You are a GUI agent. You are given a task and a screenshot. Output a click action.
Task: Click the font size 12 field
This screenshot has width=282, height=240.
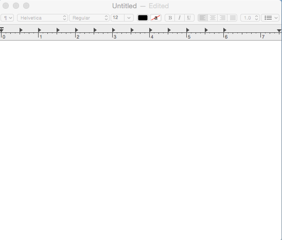(x=118, y=18)
